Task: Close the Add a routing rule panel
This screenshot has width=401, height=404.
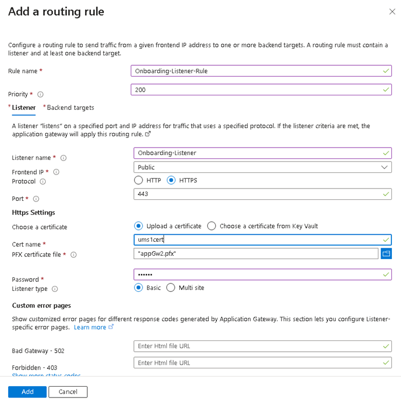Action: pos(391,11)
